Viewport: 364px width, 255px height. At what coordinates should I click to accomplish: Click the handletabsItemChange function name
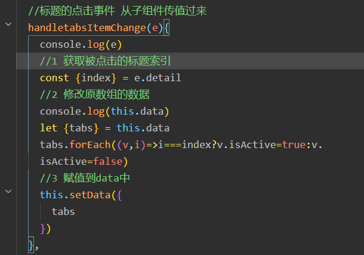[x=87, y=28]
